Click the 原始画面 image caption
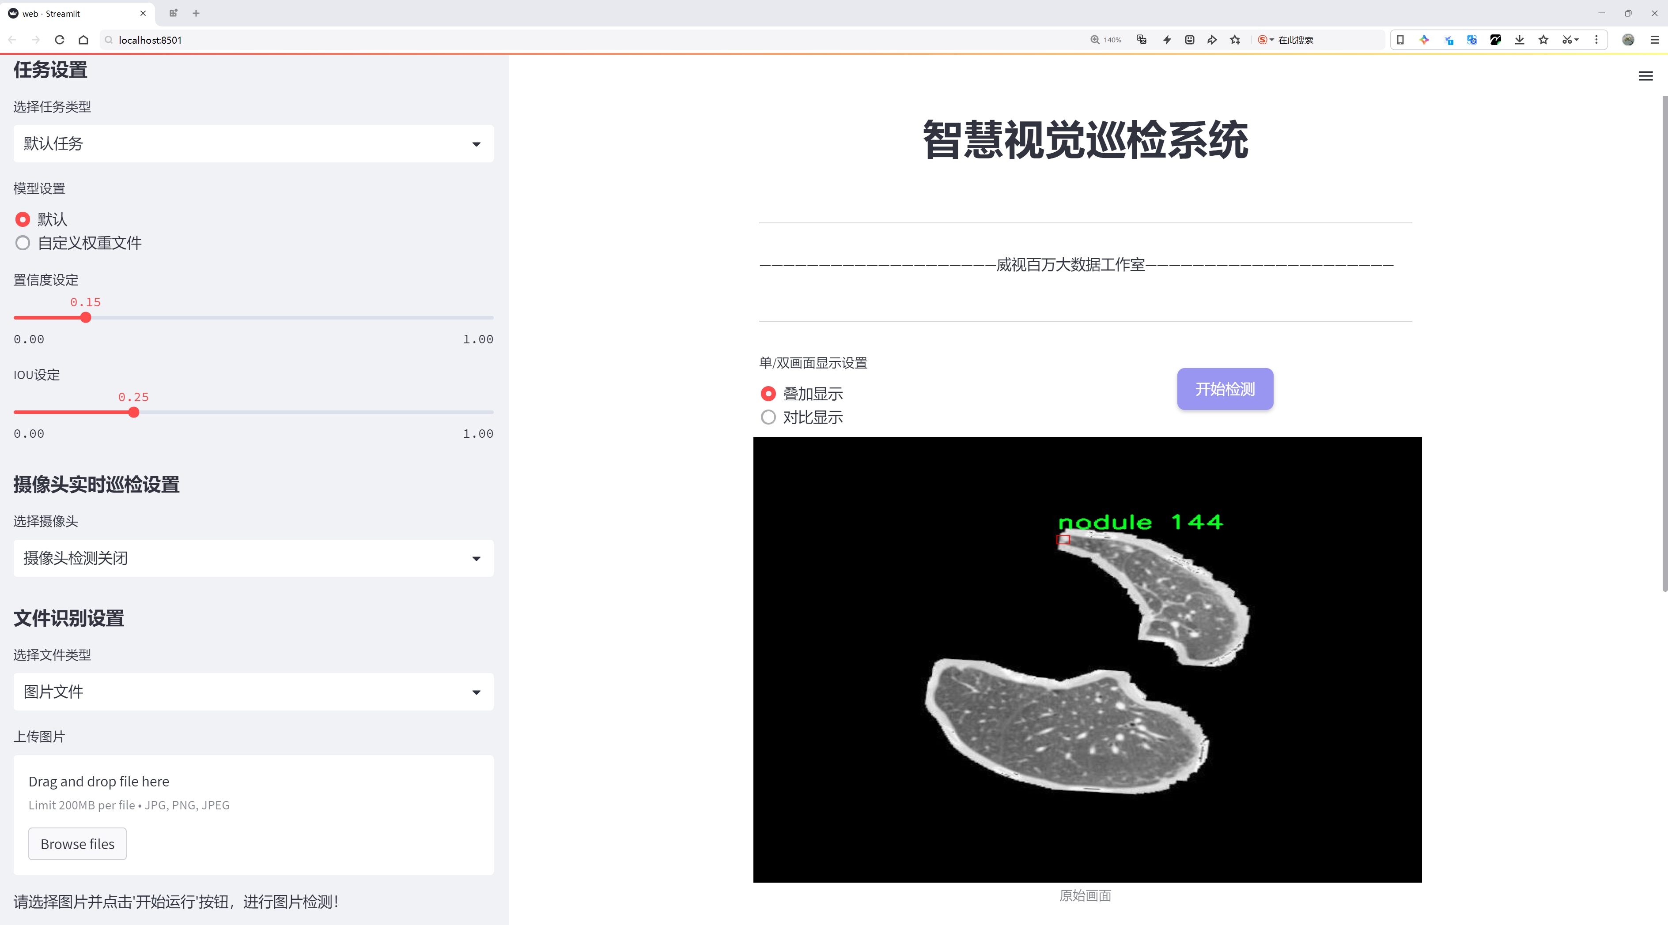 pyautogui.click(x=1085, y=895)
